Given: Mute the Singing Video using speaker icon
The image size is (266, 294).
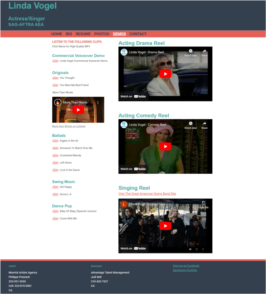Looking at the screenshot, I should tap(190, 249).
